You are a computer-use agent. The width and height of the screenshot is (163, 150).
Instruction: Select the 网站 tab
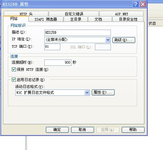click(16, 19)
